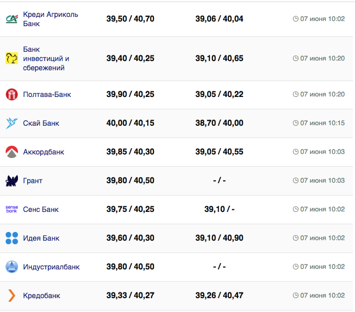Click the Аккордбанк logo icon
This screenshot has width=355, height=312.
click(x=12, y=152)
